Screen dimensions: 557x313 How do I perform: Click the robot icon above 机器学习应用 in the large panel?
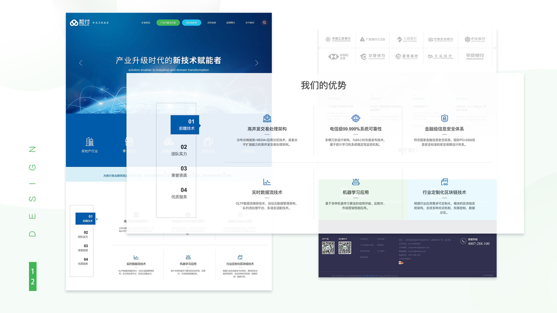point(355,182)
